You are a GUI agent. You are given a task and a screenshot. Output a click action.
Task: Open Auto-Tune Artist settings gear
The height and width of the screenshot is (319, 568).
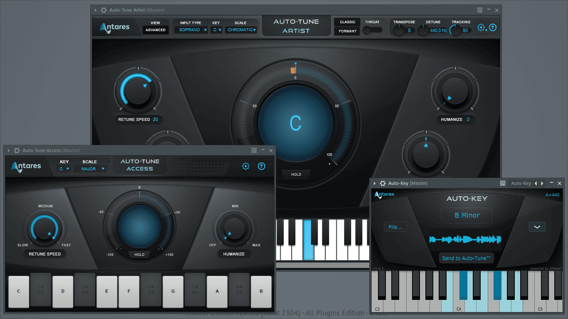[x=481, y=27]
